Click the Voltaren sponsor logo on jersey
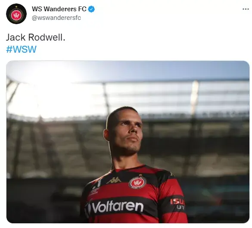Screen dimensions: 252x228 pos(115,207)
